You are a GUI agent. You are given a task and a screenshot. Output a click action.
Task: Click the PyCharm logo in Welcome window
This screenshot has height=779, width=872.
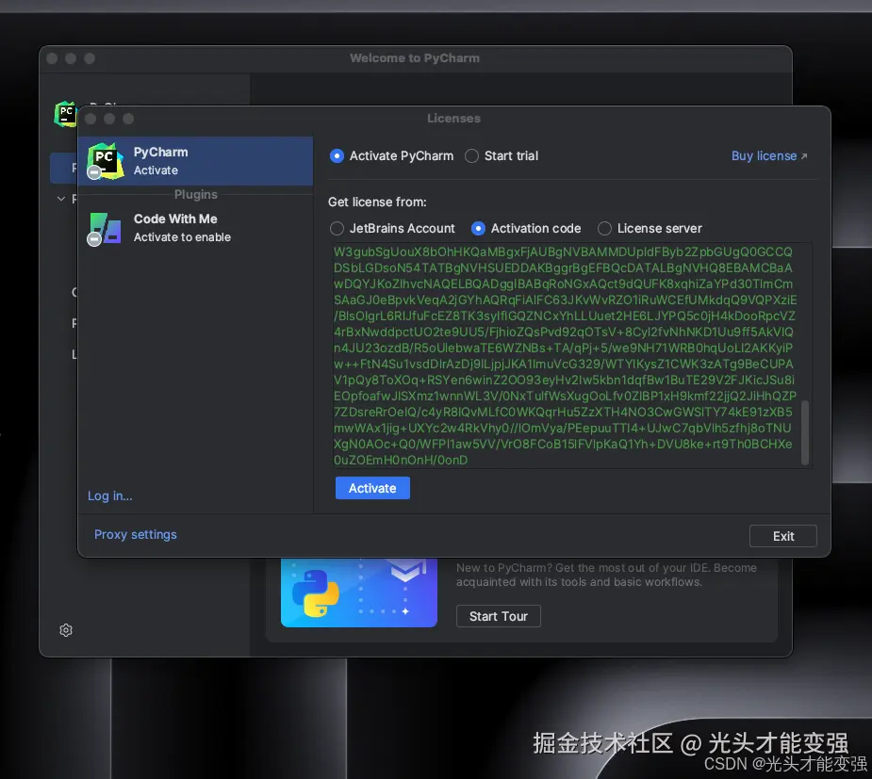tap(65, 114)
